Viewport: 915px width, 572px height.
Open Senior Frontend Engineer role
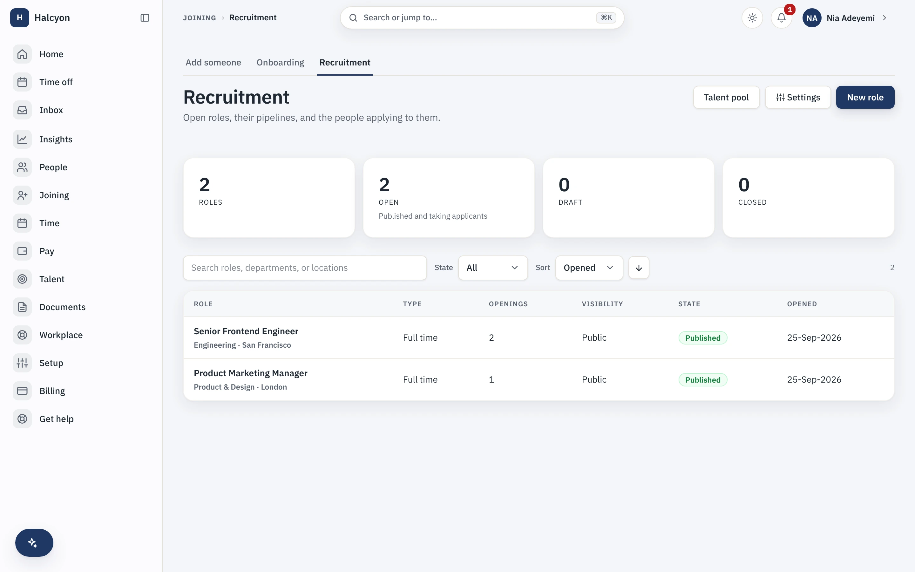[246, 331]
